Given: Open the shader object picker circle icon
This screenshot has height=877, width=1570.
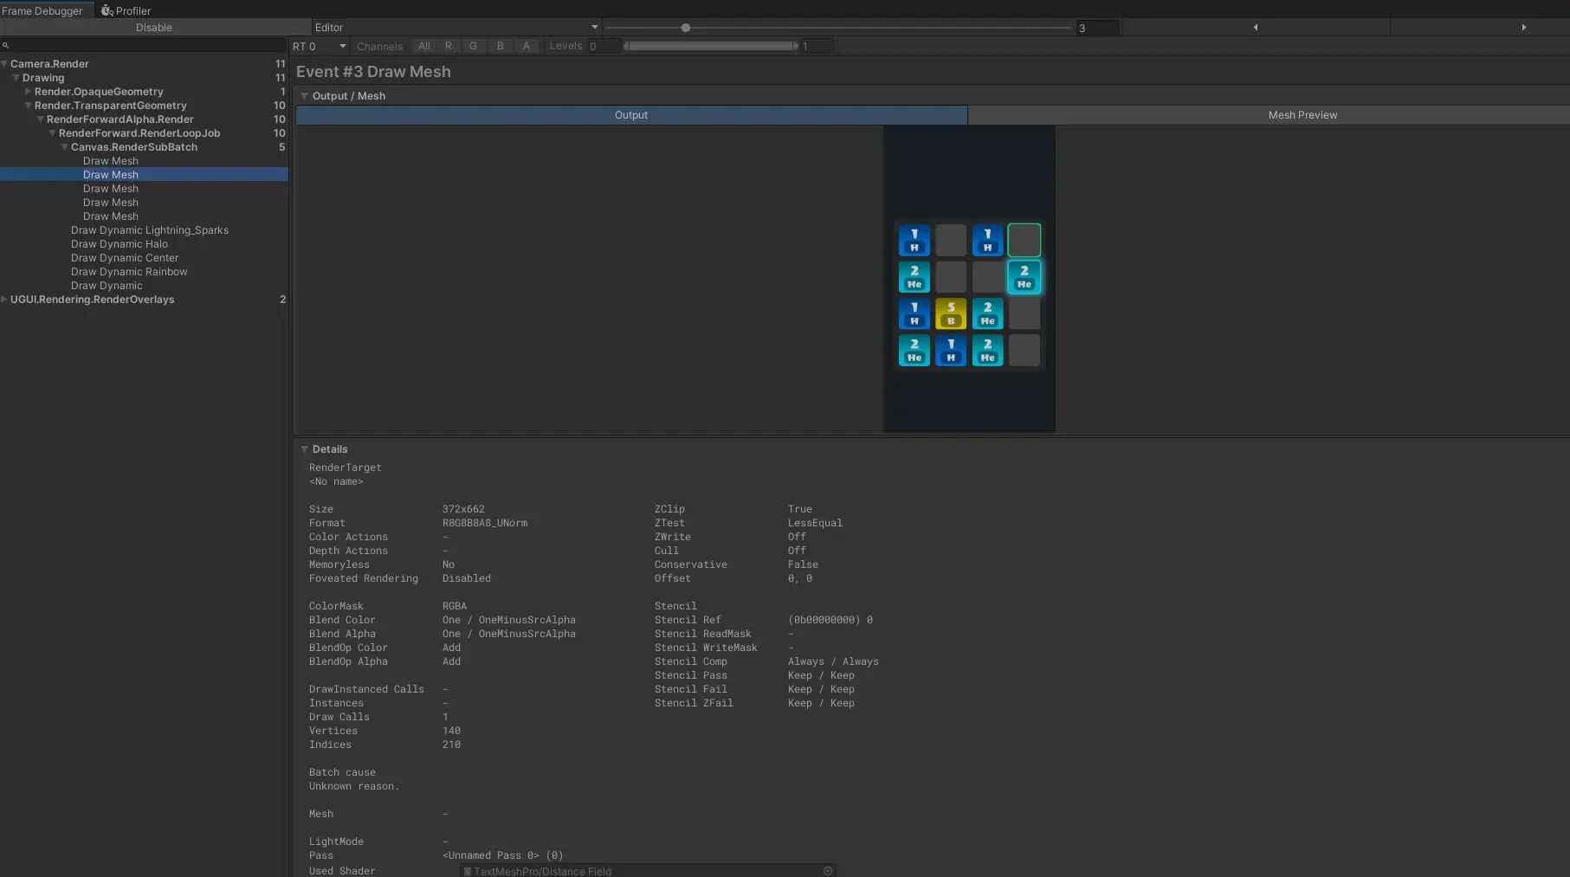Looking at the screenshot, I should [828, 871].
